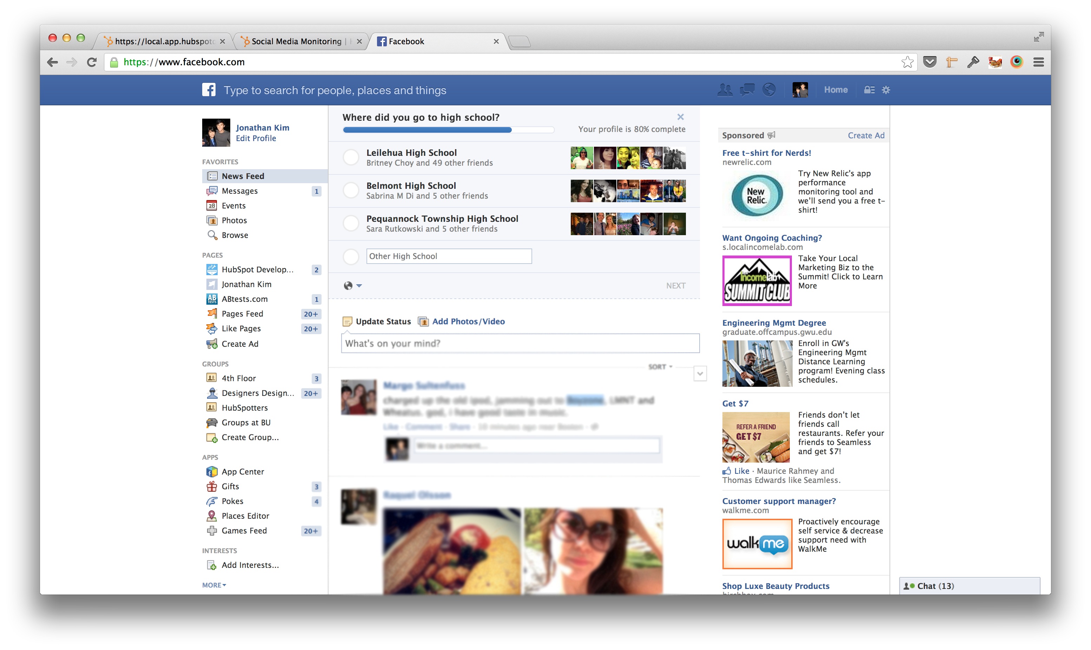Open the Pokes icon
Screen dimensions: 1091x650
pyautogui.click(x=212, y=502)
